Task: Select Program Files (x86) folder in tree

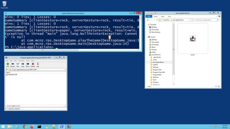Action: 157,72
